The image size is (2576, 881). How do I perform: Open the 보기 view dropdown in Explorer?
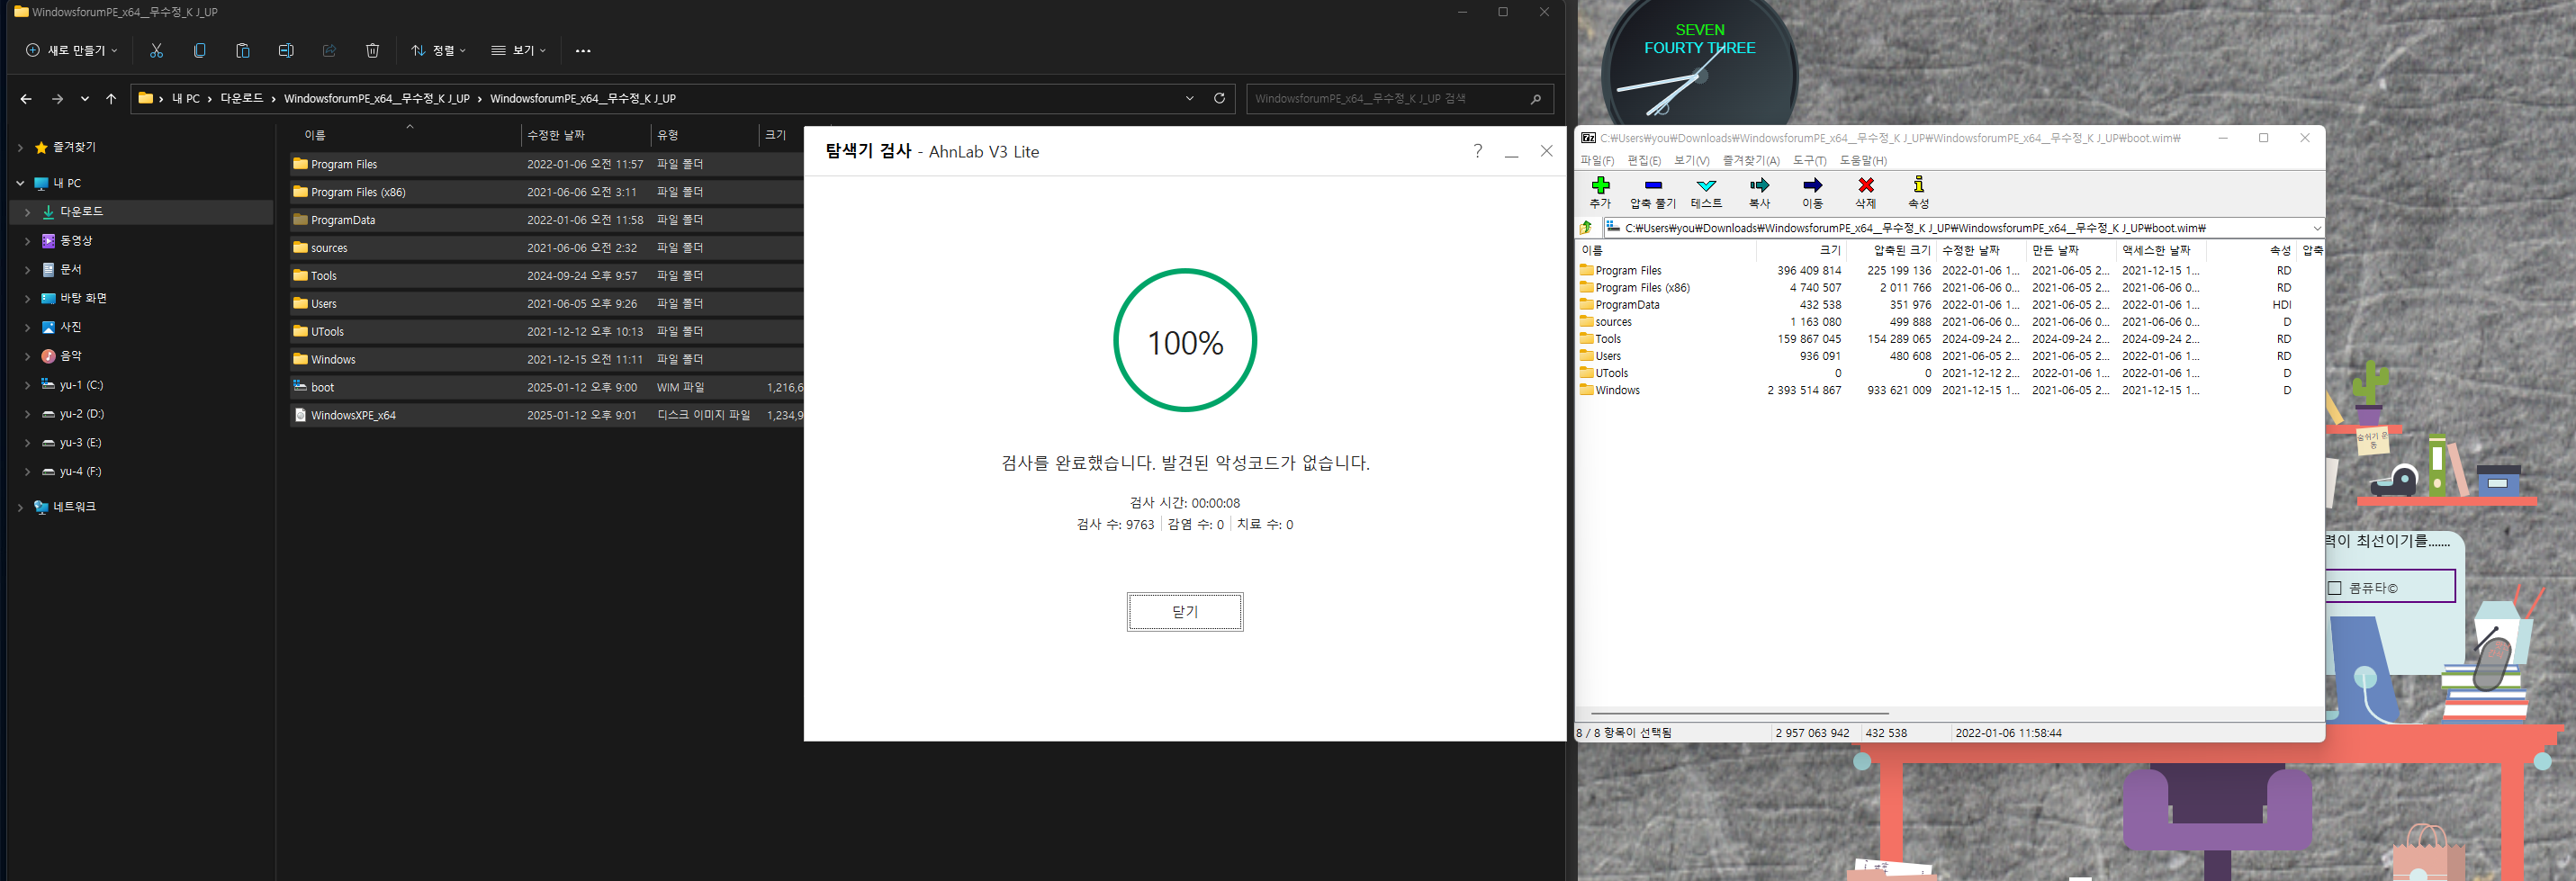tap(518, 50)
